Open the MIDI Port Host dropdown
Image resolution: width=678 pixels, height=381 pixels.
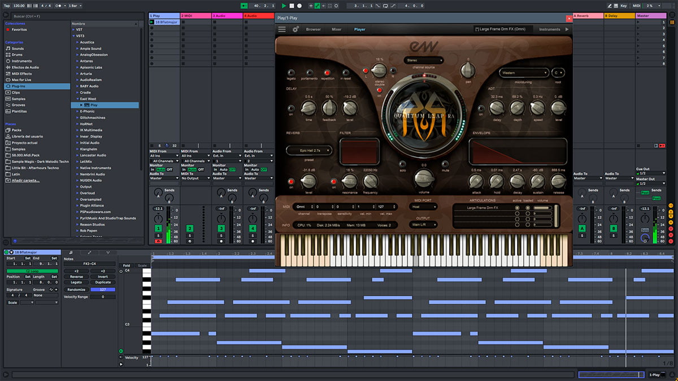point(423,207)
